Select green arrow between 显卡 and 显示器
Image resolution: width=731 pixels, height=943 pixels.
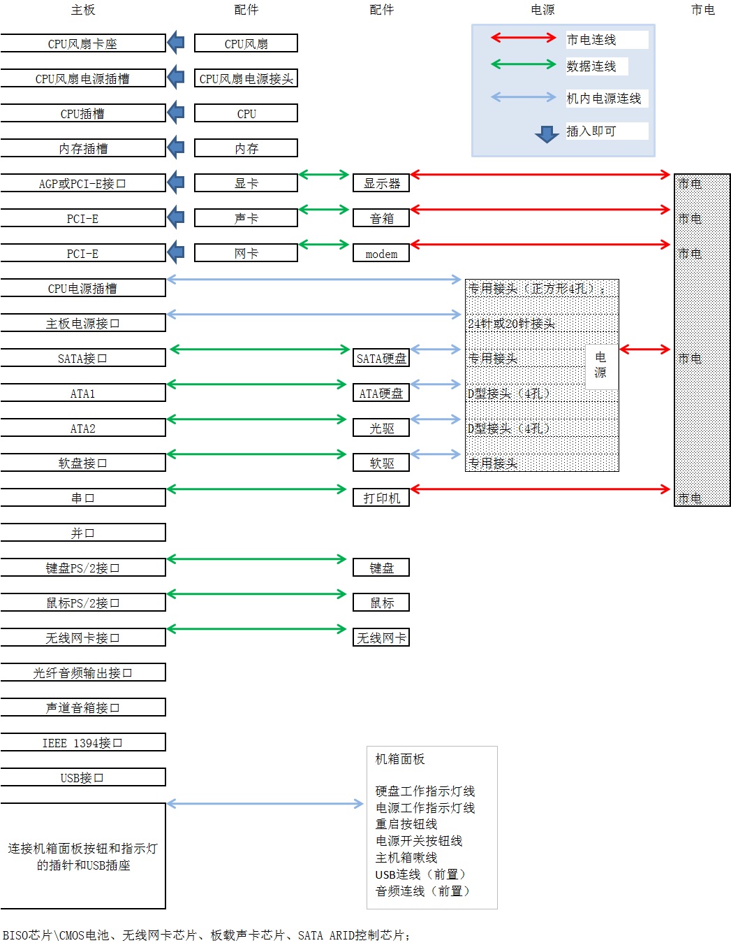pos(324,174)
